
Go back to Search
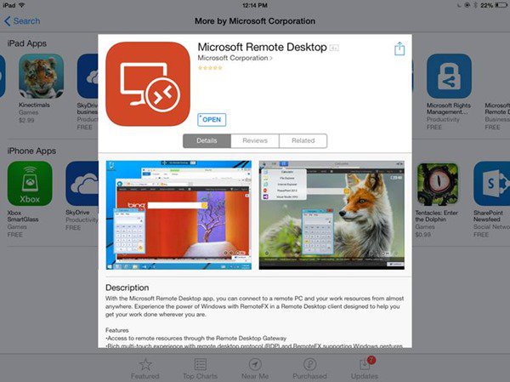(22, 21)
